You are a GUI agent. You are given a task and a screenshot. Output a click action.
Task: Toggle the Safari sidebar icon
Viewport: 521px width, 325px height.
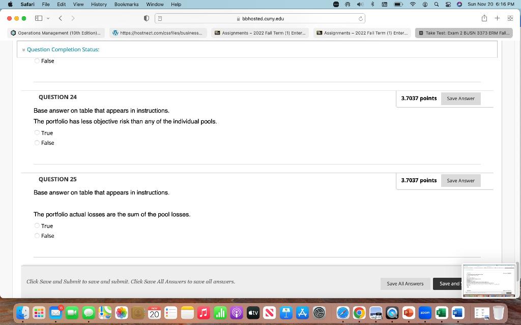[39, 18]
